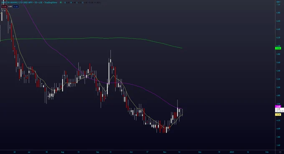This screenshot has width=284, height=154.
Task: Click the red sell price 4.48 button
Action: coord(4,7)
